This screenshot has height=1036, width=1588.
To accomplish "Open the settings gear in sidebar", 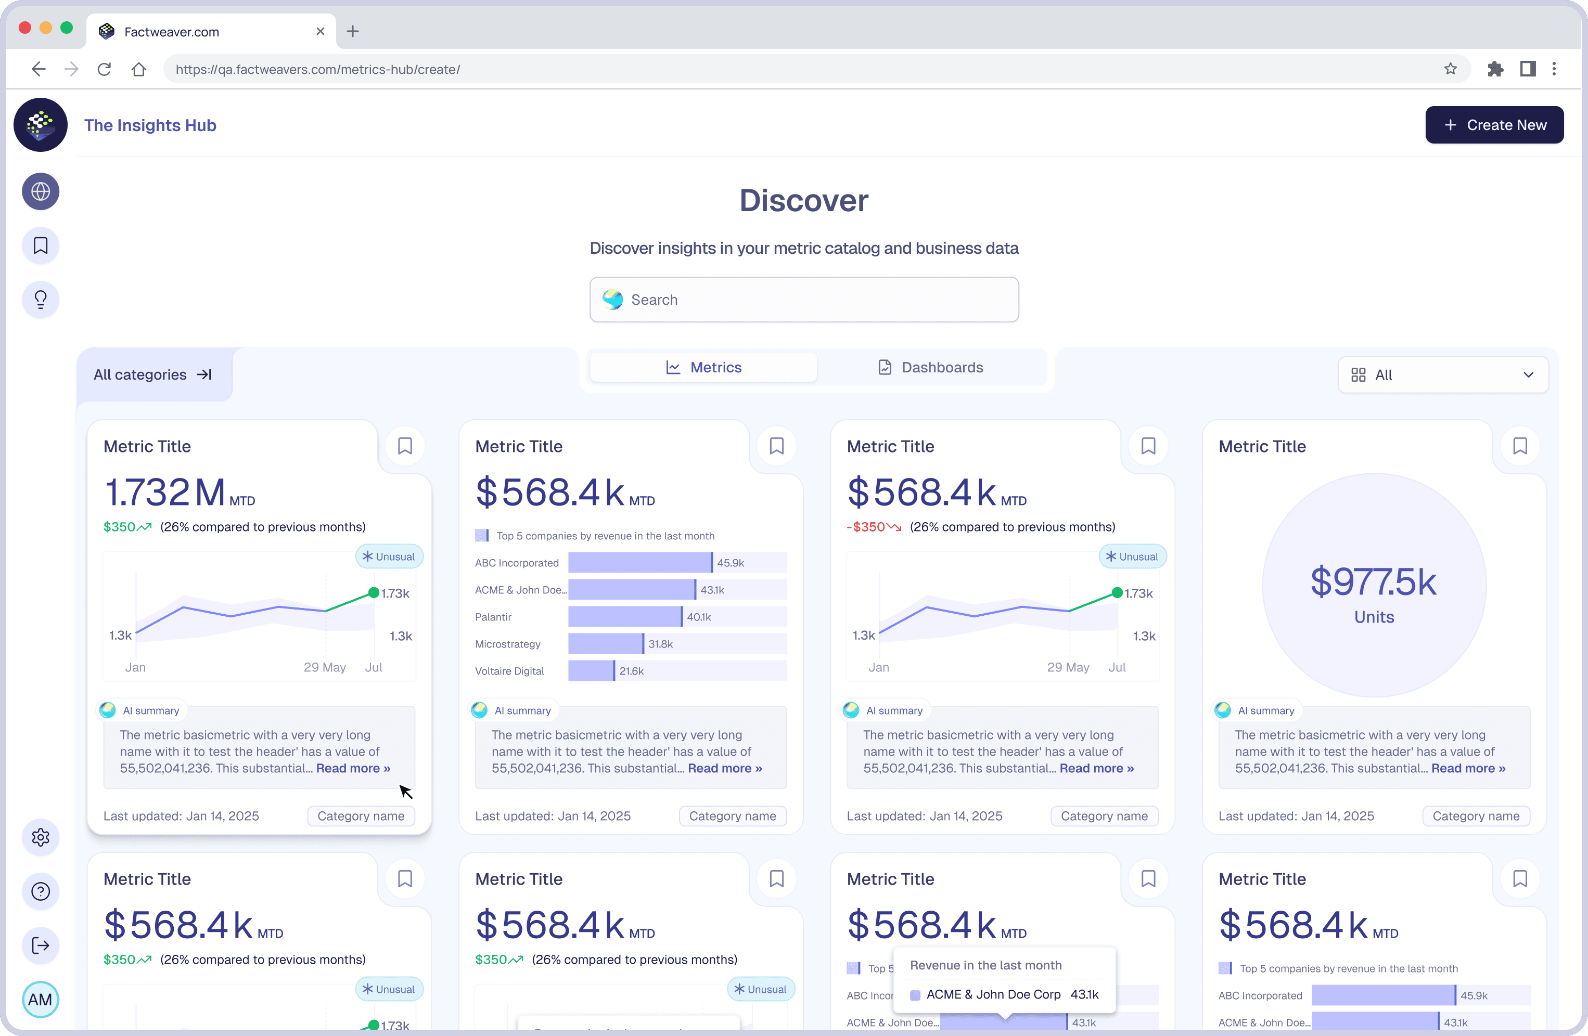I will (41, 837).
